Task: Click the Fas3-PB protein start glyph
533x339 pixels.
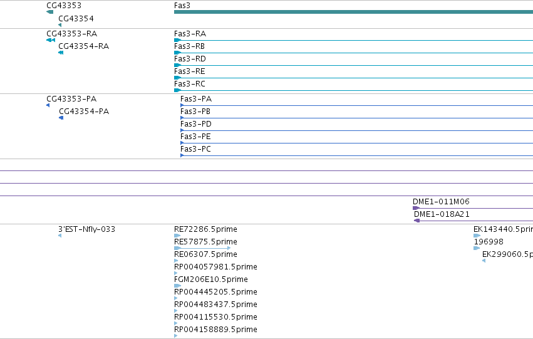Action: (x=182, y=118)
